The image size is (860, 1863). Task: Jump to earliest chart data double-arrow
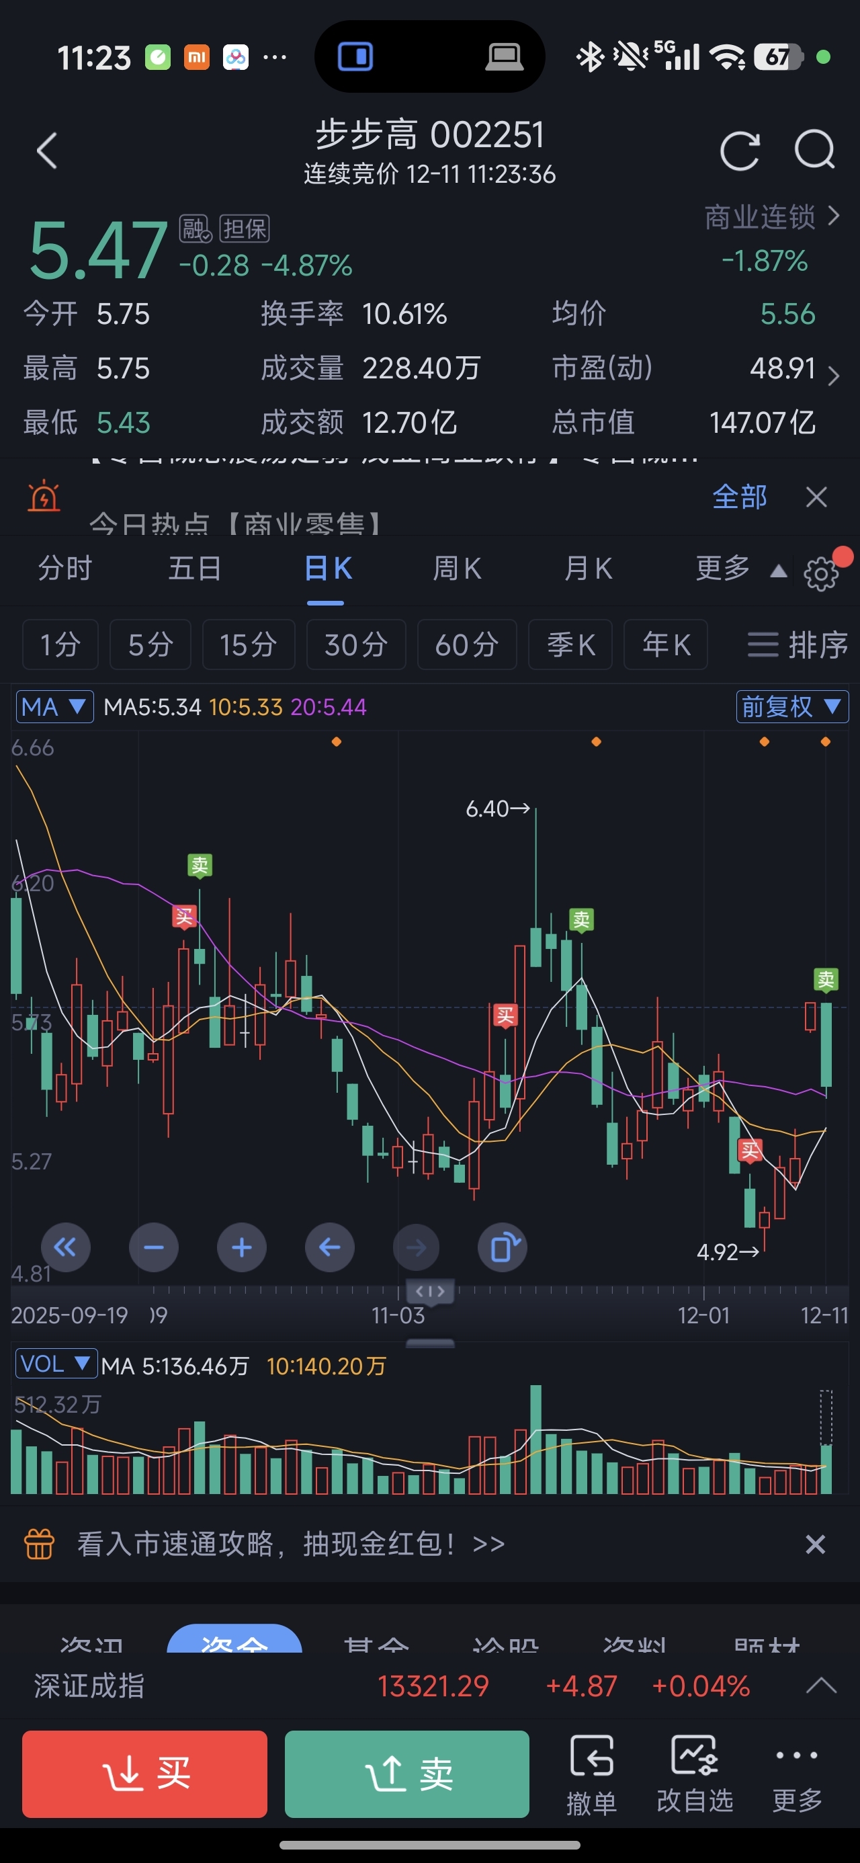point(66,1247)
